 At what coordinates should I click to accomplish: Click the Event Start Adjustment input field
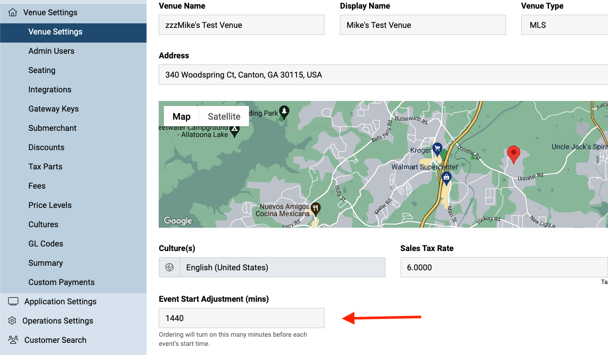coord(241,318)
